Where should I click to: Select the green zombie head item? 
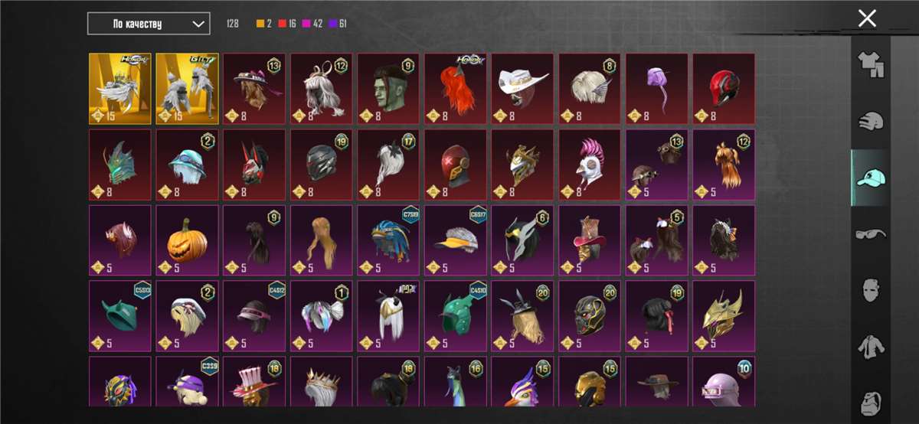coord(389,89)
